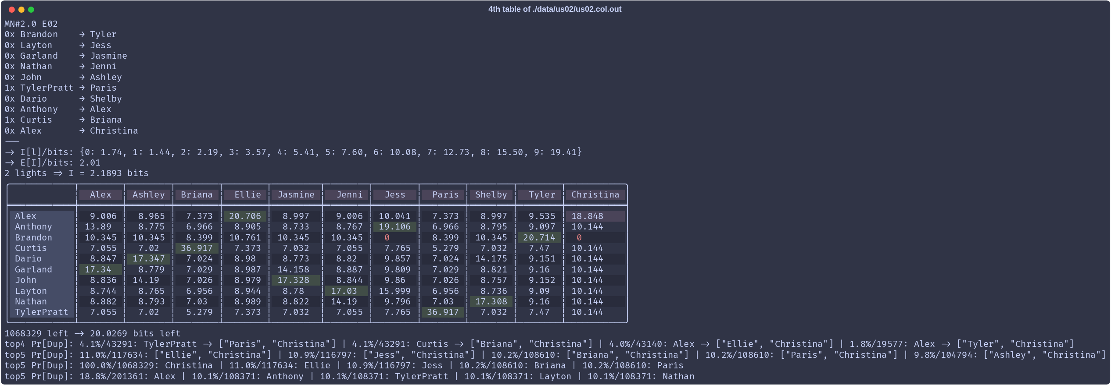
Task: Click the Jess column header
Action: [x=395, y=194]
